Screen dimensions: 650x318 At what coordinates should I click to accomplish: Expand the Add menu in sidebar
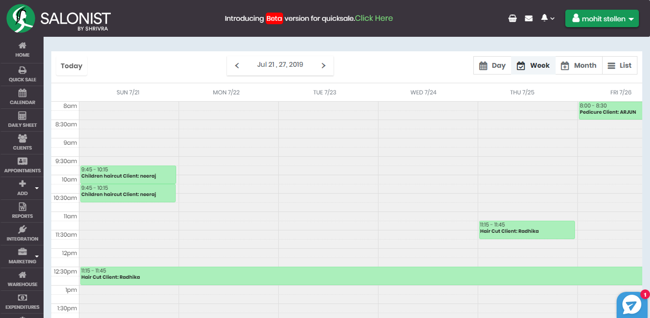(x=22, y=188)
